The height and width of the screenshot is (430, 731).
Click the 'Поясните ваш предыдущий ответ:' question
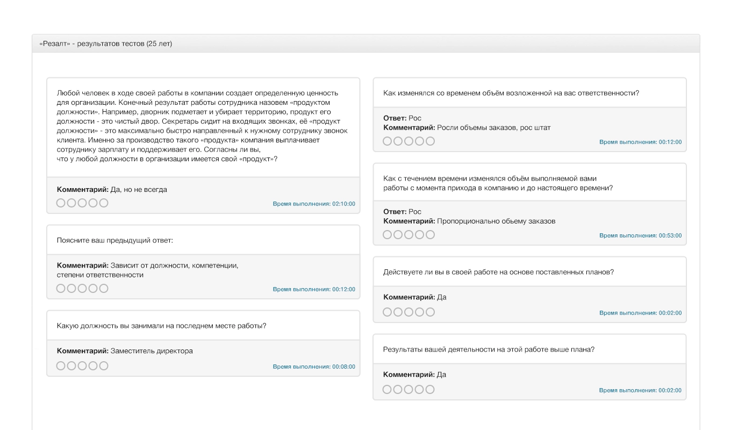click(115, 240)
